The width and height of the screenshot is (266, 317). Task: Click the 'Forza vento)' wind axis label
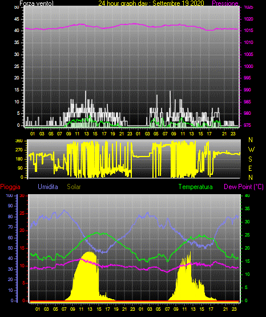click(x=37, y=3)
